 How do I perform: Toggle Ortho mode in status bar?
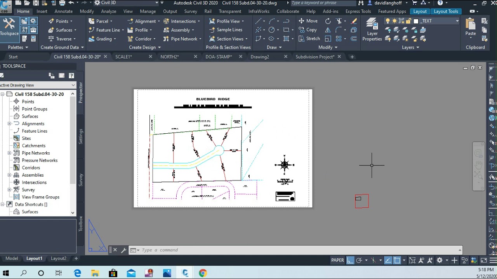pos(350,260)
